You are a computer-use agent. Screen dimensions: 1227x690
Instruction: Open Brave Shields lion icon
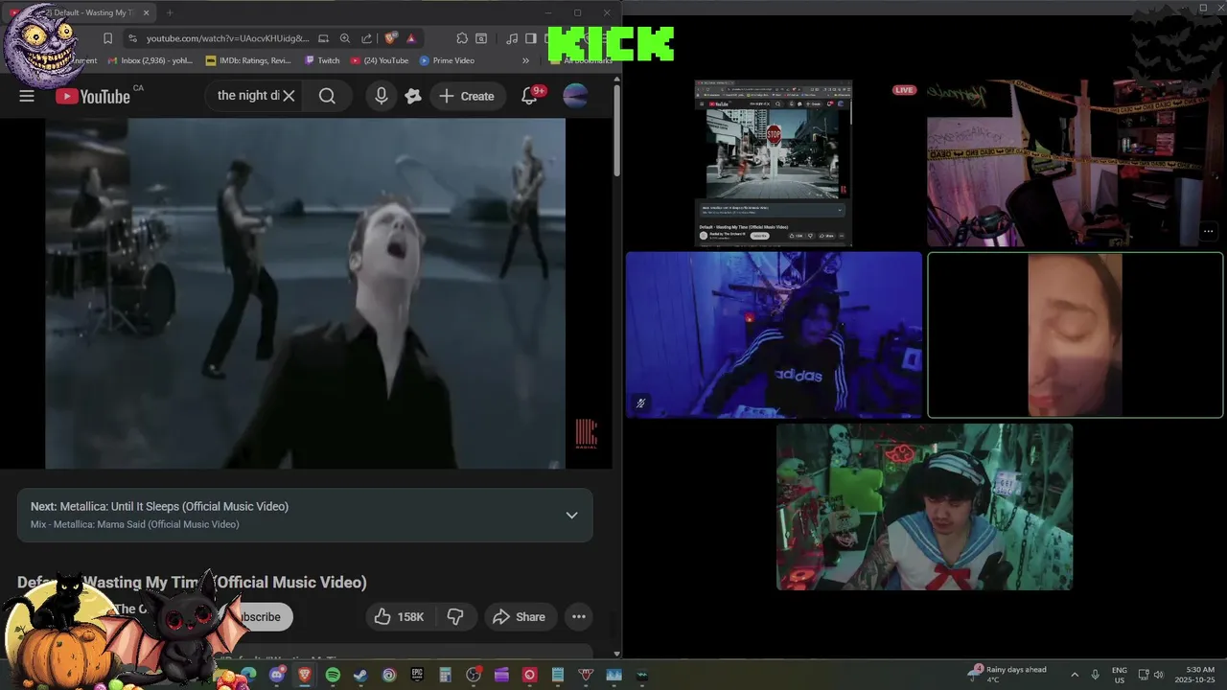(x=390, y=38)
